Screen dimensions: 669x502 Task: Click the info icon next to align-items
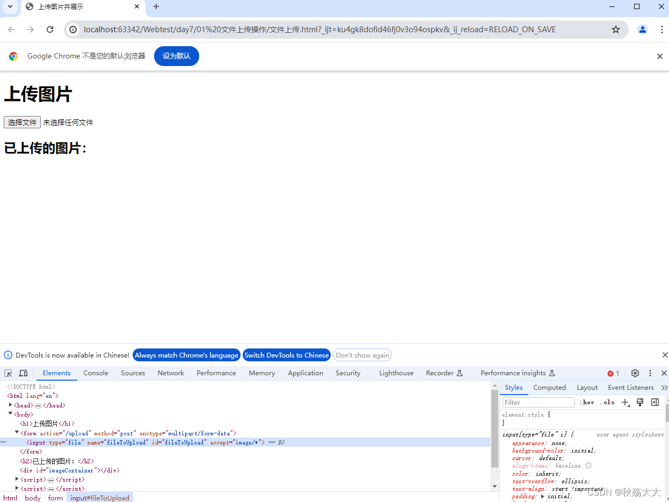point(588,465)
